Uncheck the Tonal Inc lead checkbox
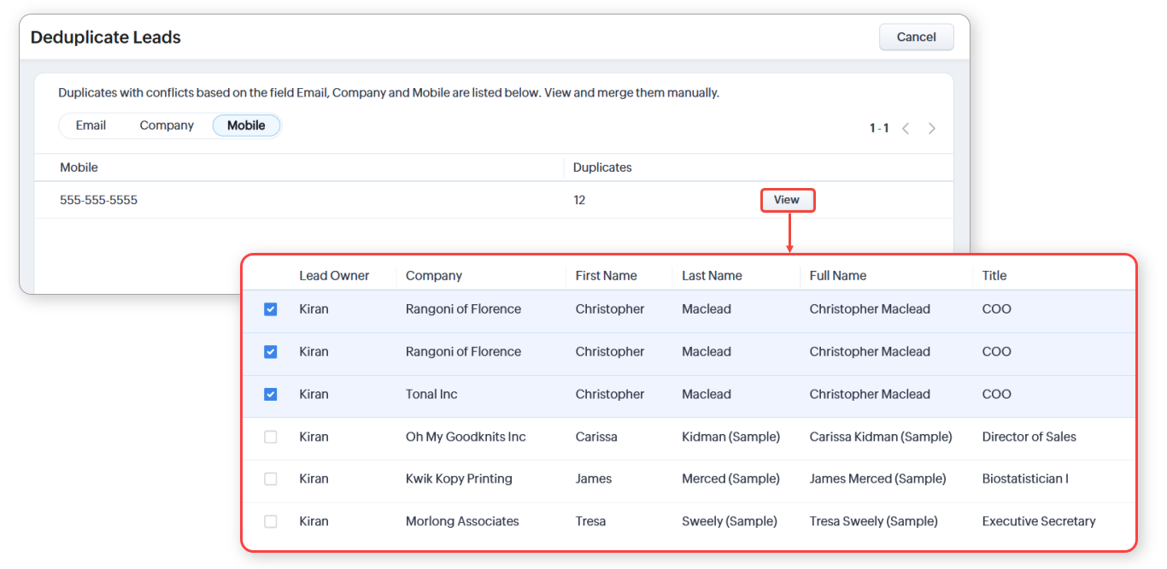1167x569 pixels. coord(271,394)
